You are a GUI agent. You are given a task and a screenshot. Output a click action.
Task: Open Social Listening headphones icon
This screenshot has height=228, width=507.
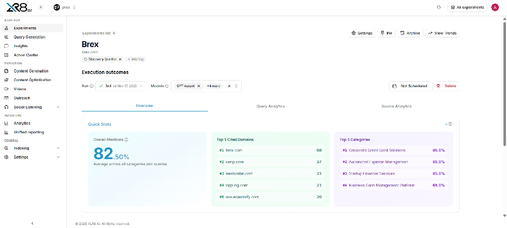tap(7, 107)
